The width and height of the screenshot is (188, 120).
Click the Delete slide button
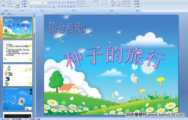pyautogui.click(x=24, y=7)
